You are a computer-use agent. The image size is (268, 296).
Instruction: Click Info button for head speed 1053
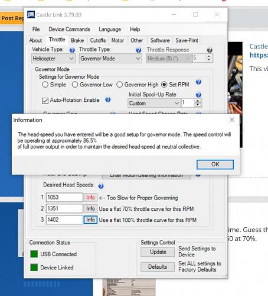pos(90,197)
